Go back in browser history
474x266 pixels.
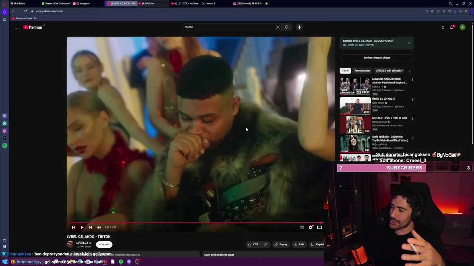pos(13,11)
